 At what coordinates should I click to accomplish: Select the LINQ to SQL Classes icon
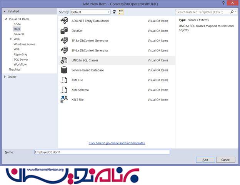64,60
